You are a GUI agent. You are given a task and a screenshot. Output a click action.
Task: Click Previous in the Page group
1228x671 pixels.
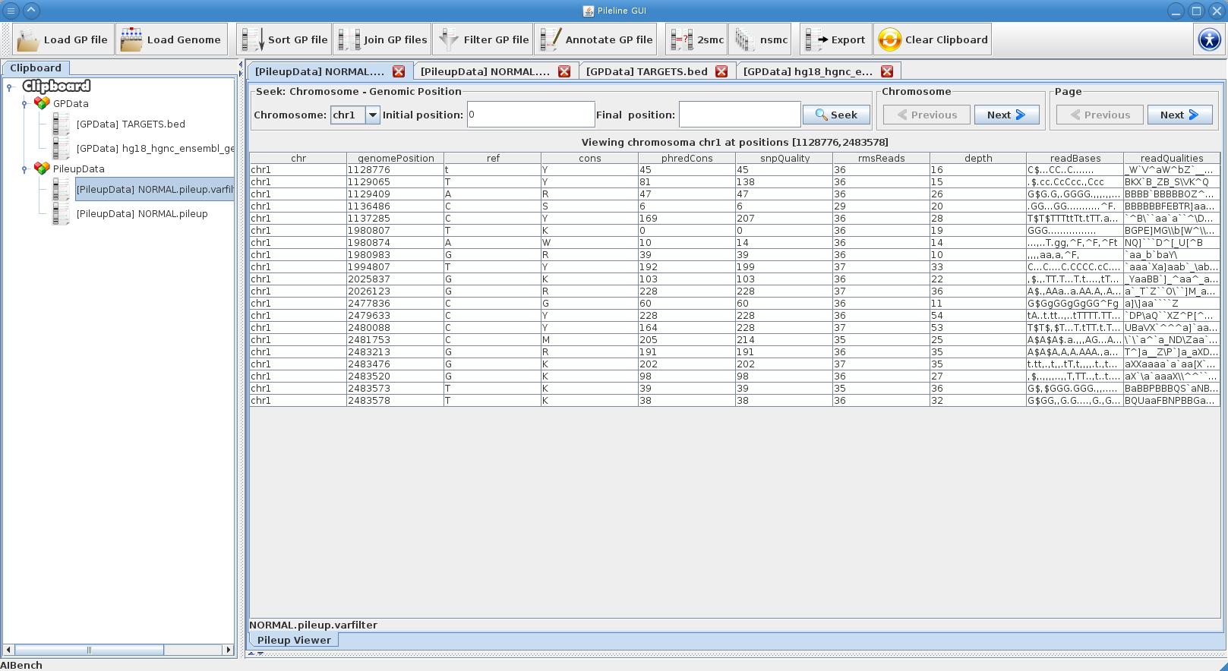point(1100,115)
